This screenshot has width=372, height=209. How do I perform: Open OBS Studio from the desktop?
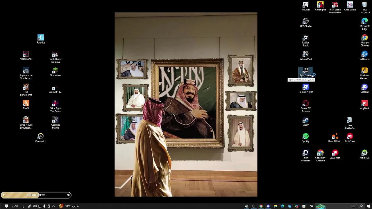(x=306, y=23)
